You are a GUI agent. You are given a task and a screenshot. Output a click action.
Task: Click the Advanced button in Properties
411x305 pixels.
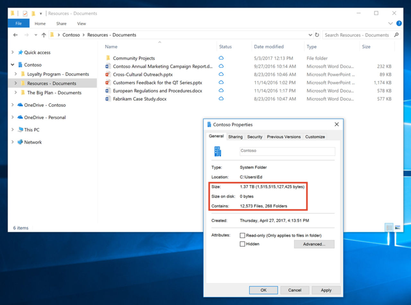(x=314, y=244)
